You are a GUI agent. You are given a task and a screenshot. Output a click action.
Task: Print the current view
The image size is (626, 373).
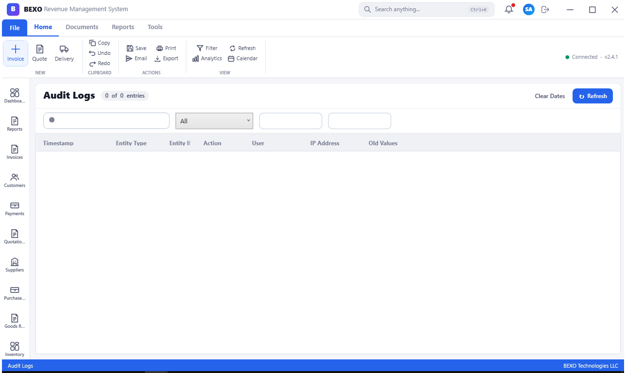point(166,48)
